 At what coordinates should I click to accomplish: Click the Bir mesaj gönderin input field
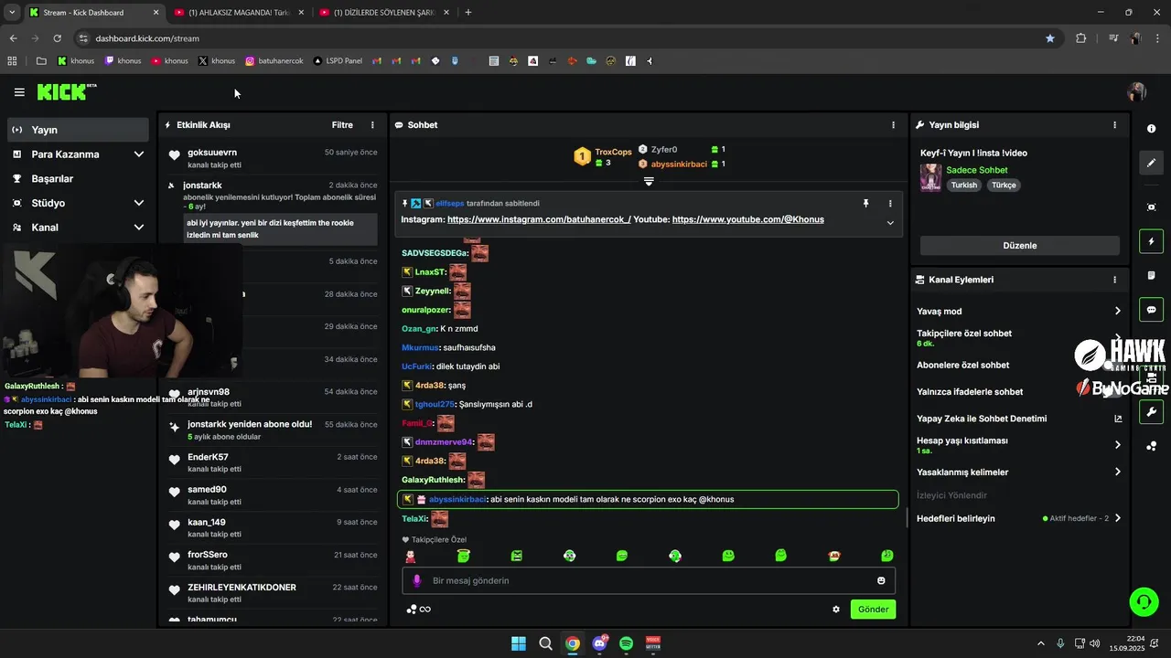pyautogui.click(x=649, y=580)
